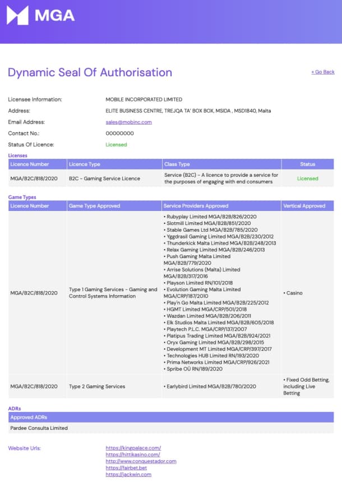Select Stable Games Ltd provider entry
This screenshot has height=482, width=342.
[x=211, y=230]
